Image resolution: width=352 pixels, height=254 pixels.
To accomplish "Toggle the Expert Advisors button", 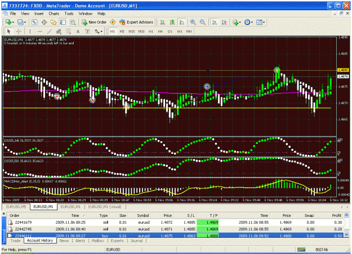I will [x=136, y=22].
